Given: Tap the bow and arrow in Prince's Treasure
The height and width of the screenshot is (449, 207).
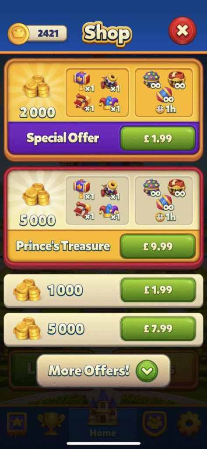Looking at the screenshot, I should 82,211.
